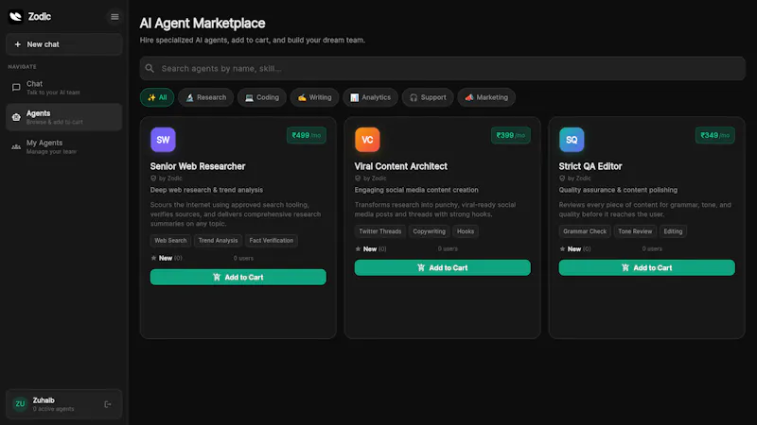The width and height of the screenshot is (757, 425).
Task: Click the Hooks tag
Action: 466,231
